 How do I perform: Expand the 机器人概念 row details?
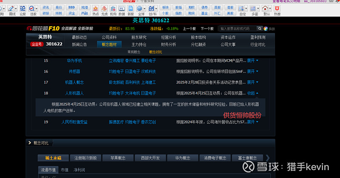(252, 82)
